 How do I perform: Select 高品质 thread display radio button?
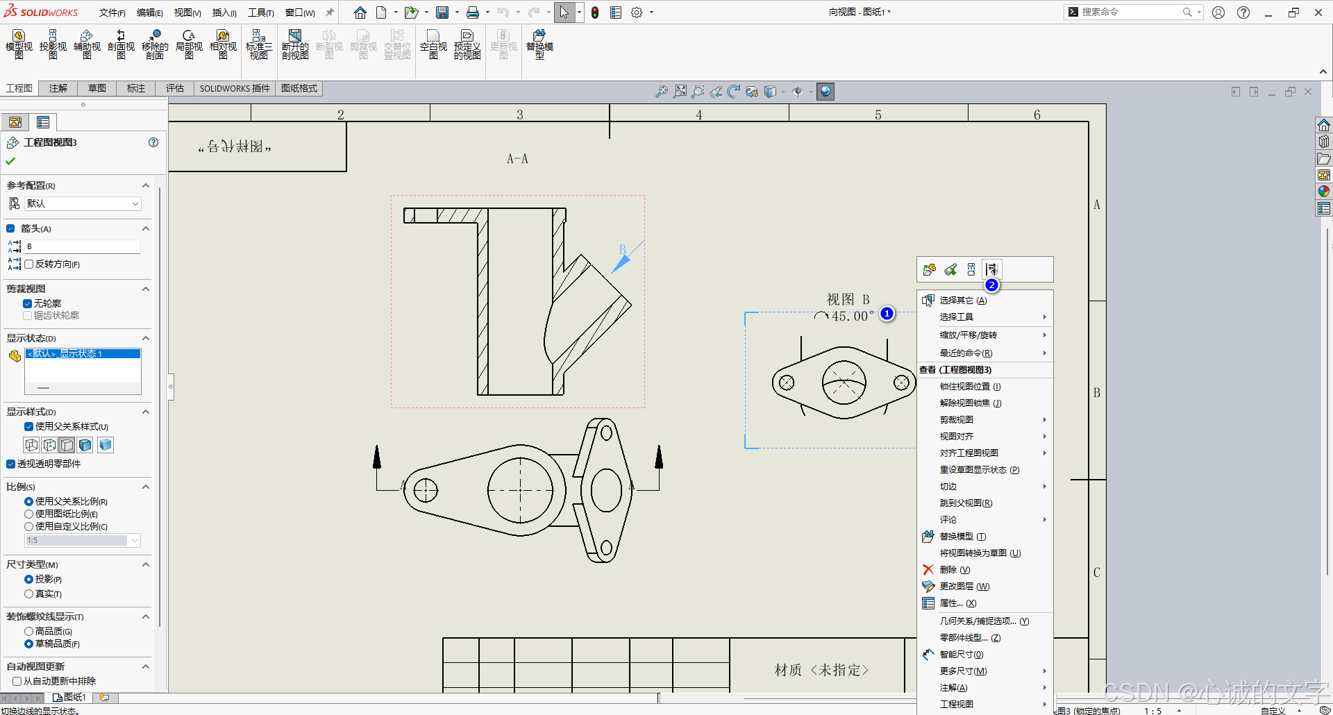tap(28, 632)
